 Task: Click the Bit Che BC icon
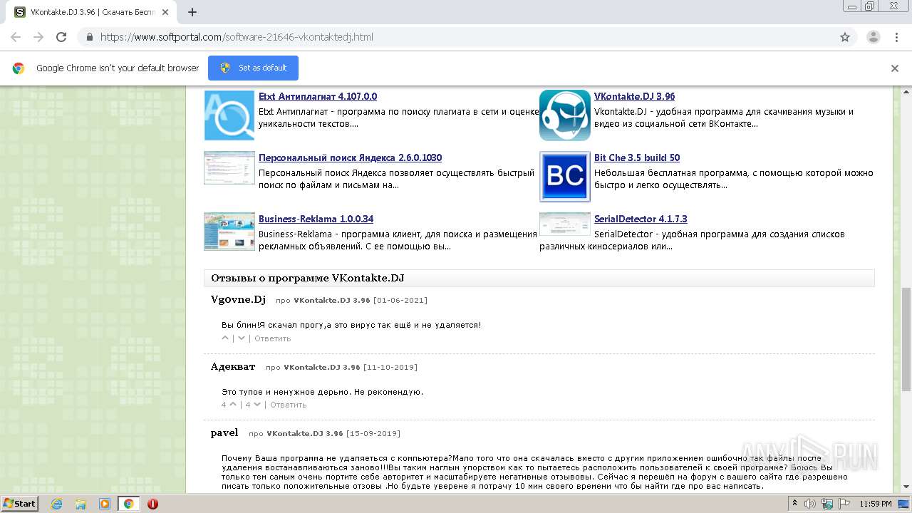[565, 177]
